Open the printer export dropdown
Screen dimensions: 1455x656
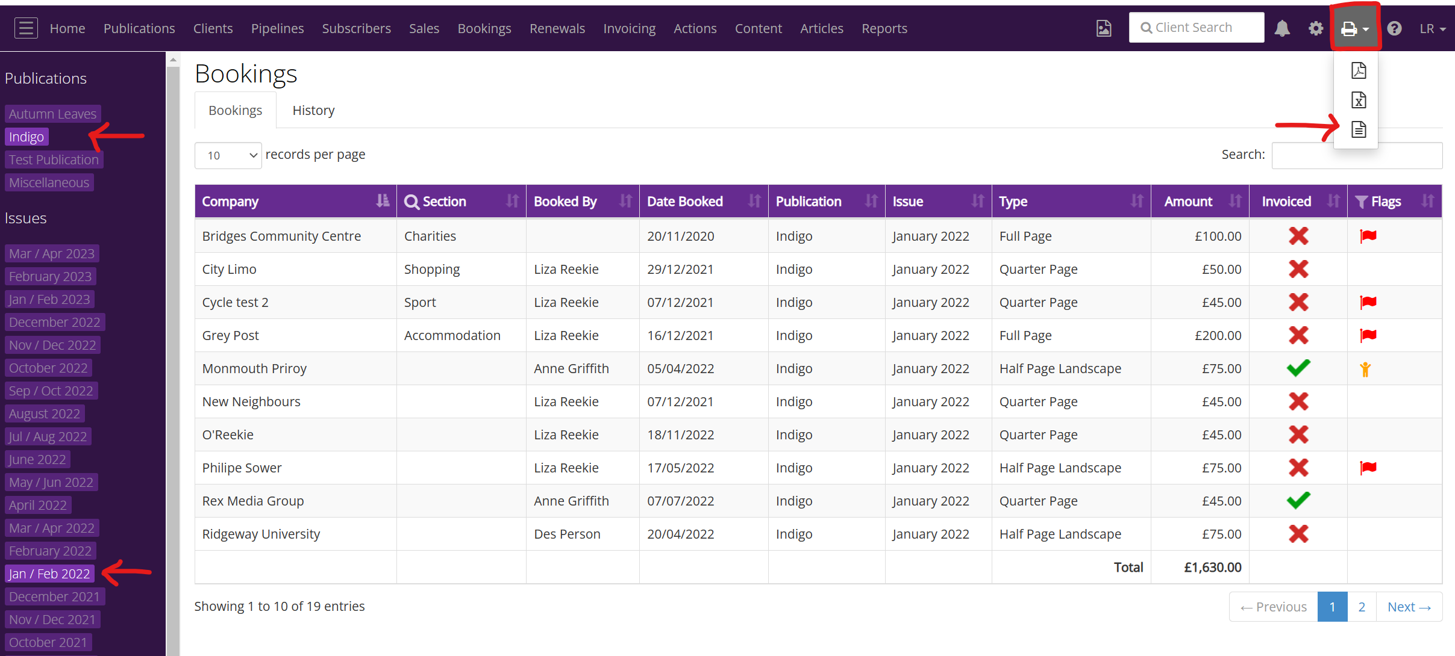click(1355, 28)
